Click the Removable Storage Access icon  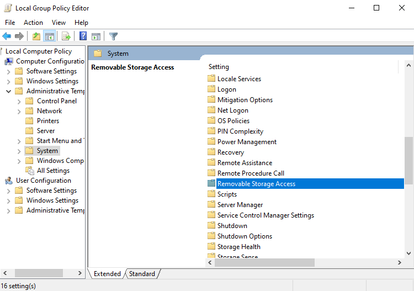[211, 183]
